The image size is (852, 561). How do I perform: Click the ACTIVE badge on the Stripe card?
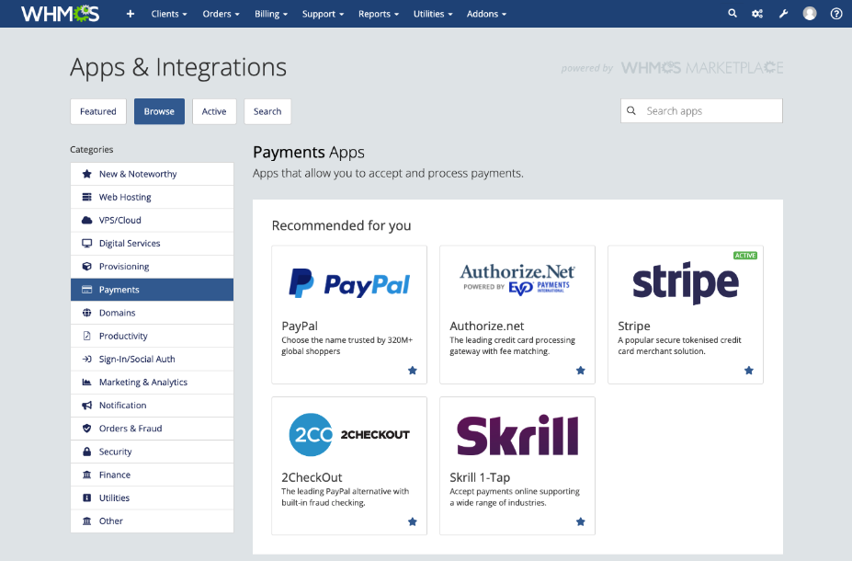745,256
